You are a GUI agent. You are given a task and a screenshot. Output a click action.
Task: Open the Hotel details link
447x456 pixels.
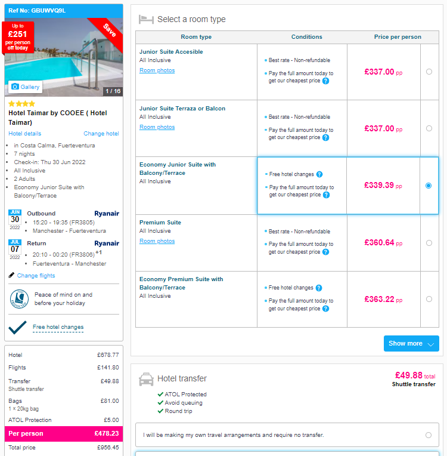(x=24, y=134)
